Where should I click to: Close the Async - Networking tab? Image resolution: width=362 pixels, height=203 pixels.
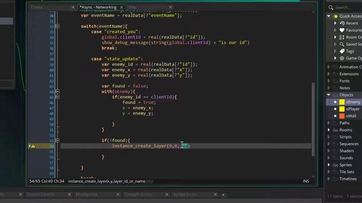coord(122,7)
